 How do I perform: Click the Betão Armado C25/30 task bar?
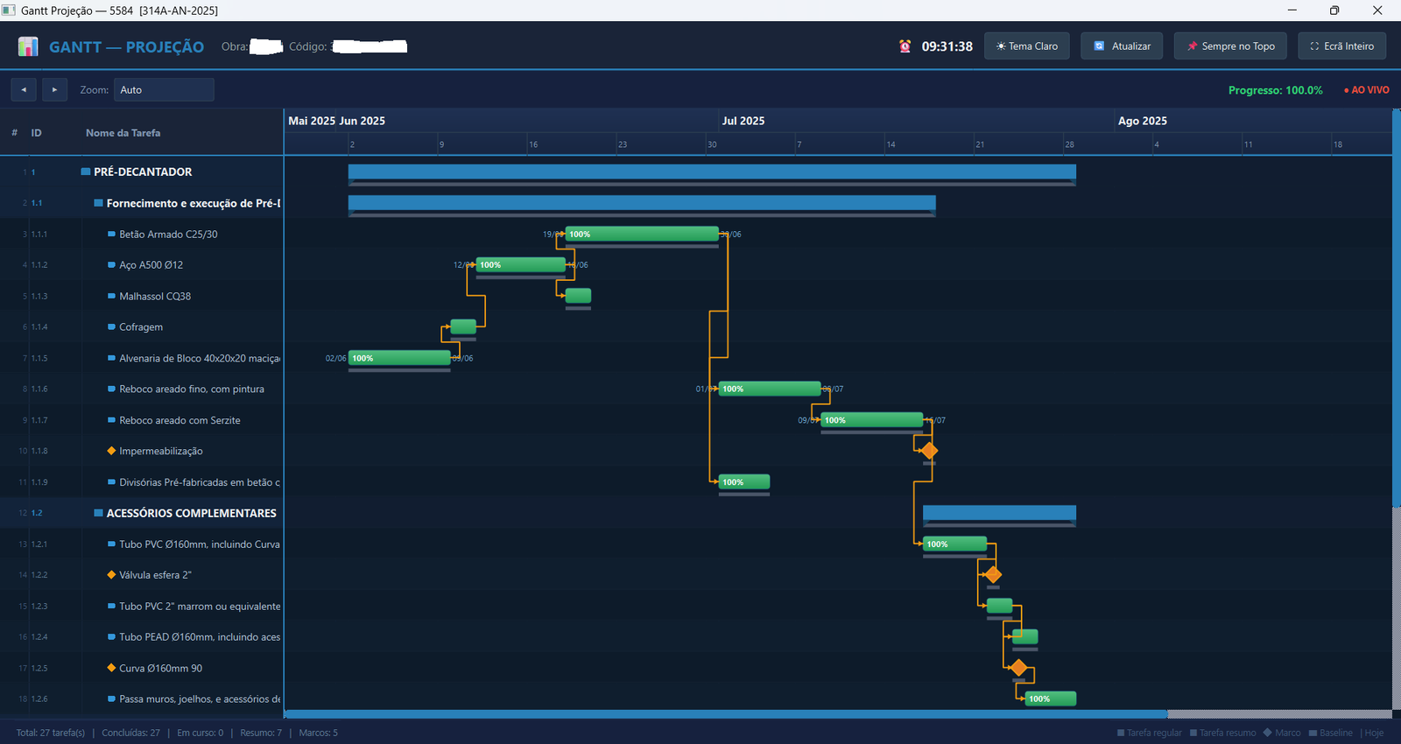(x=642, y=234)
